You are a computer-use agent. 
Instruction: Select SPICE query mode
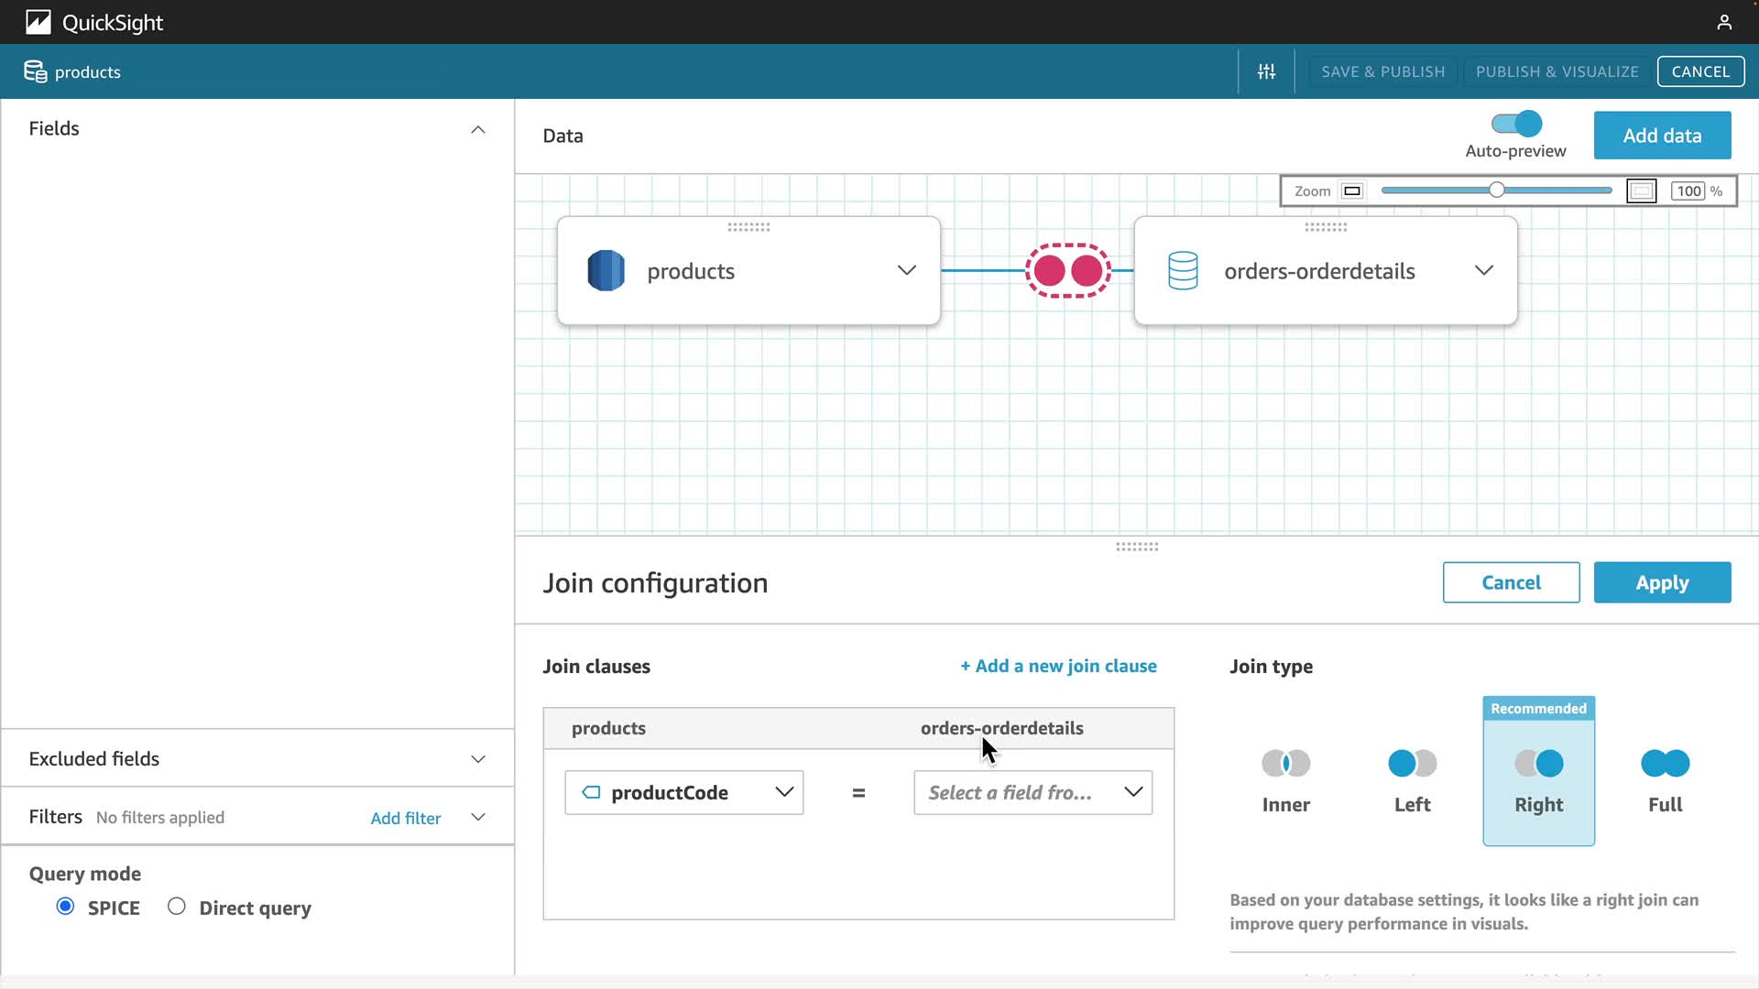(65, 907)
